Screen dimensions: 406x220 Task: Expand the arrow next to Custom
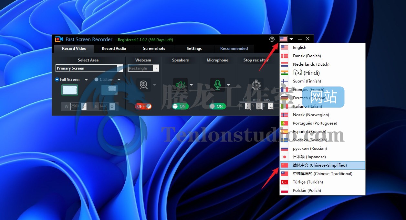tap(119, 80)
